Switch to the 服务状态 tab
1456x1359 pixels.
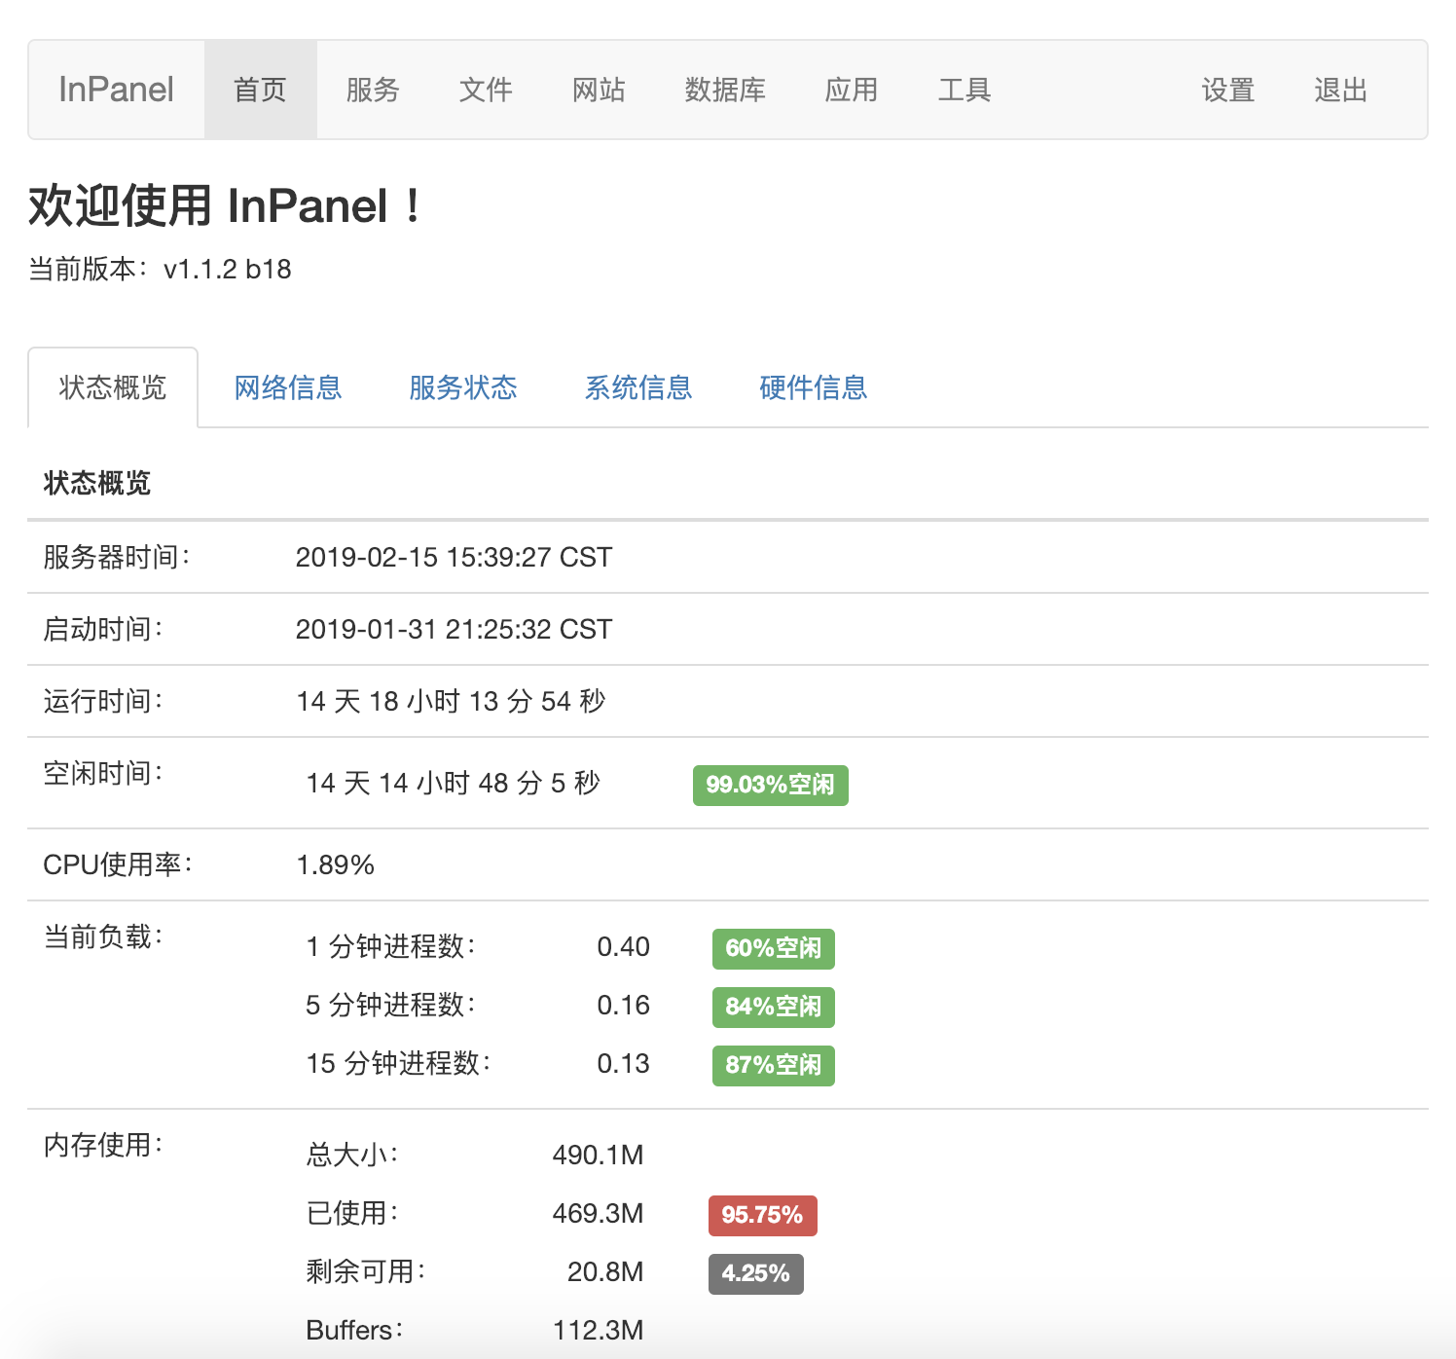point(463,387)
